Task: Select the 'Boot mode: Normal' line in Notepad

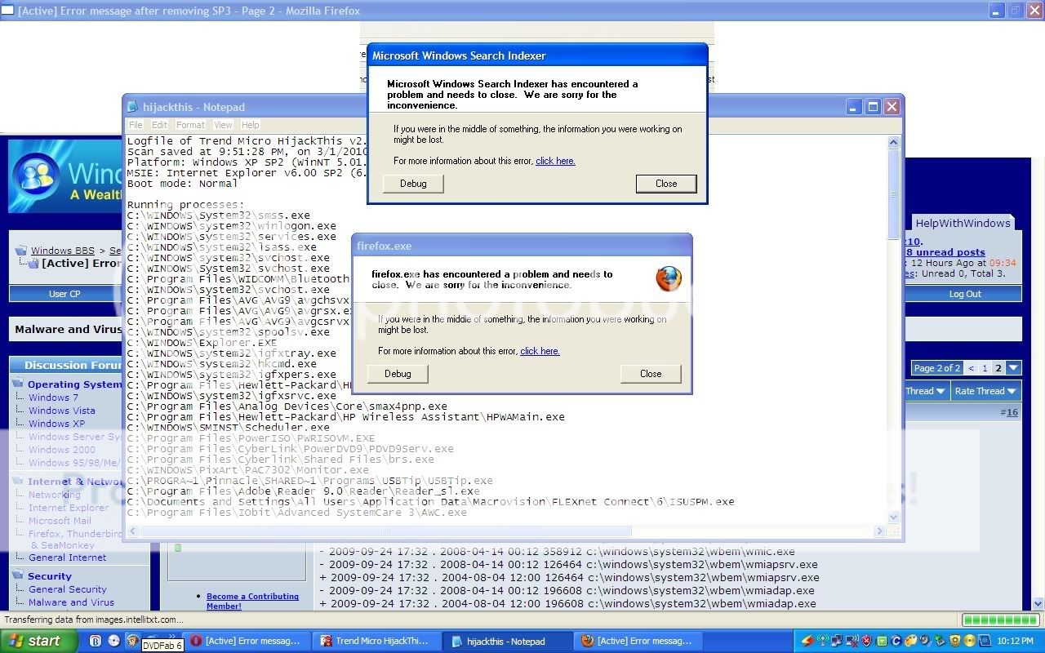Action: [x=182, y=184]
